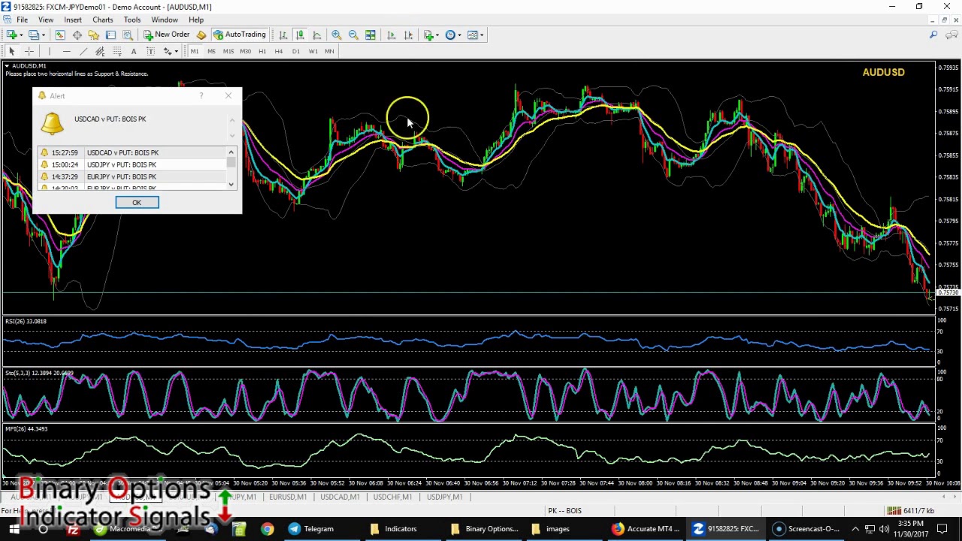This screenshot has width=962, height=541.
Task: Select the cursor arrow tool
Action: 11,51
